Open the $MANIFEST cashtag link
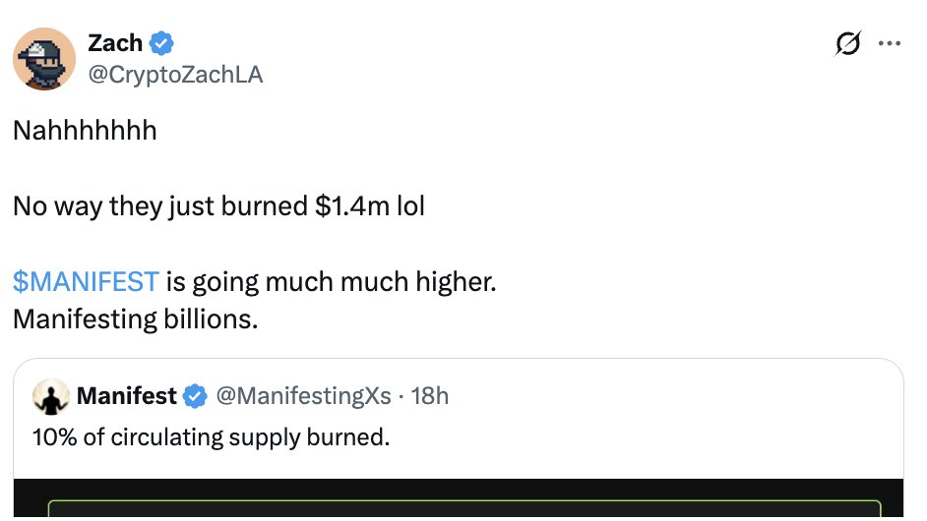This screenshot has height=521, width=927. (86, 281)
